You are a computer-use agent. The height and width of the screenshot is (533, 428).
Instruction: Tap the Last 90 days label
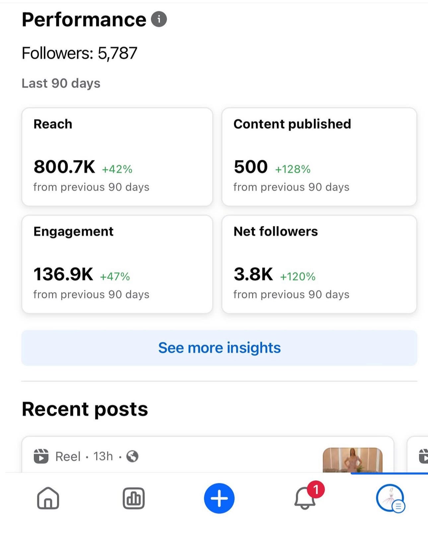tap(61, 83)
